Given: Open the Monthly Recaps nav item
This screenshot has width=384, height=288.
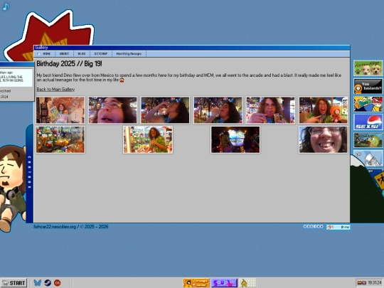Looking at the screenshot, I should coord(129,53).
